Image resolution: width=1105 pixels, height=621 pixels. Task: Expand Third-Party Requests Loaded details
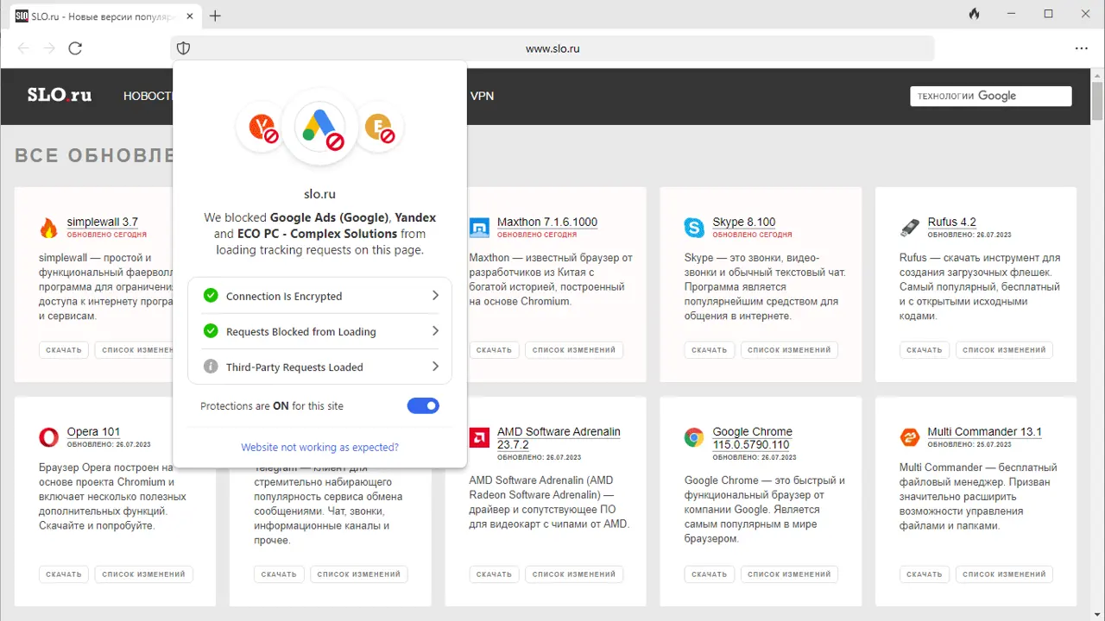click(x=319, y=367)
